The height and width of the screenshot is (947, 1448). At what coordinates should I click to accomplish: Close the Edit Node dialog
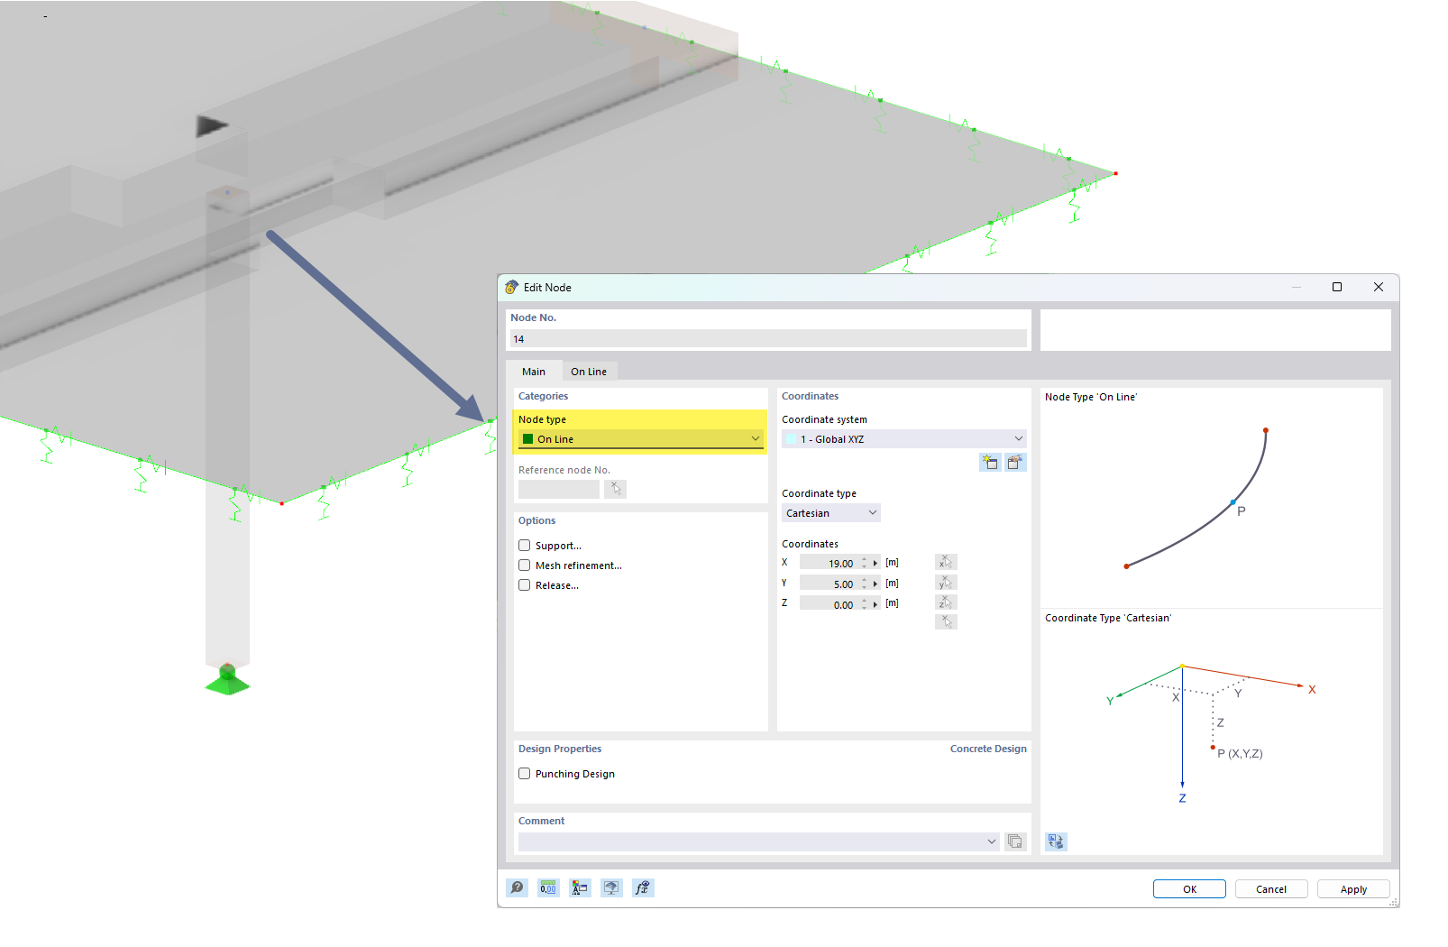point(1378,287)
